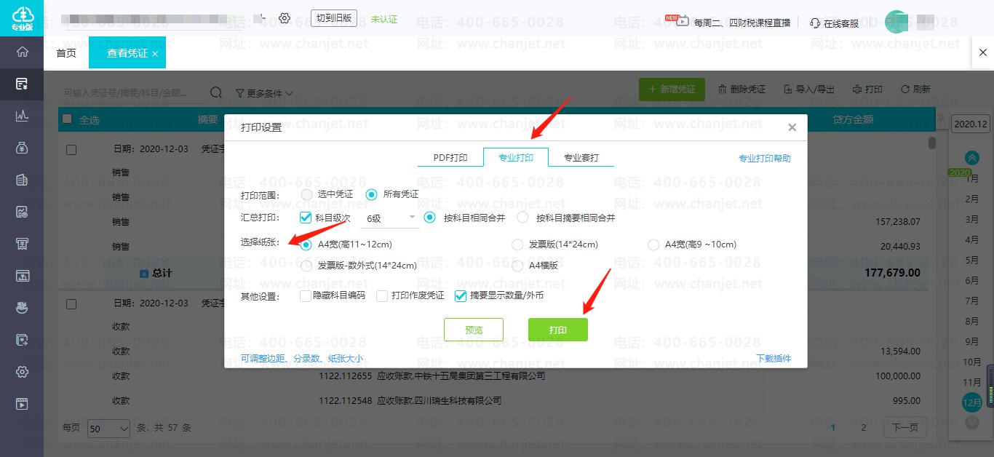Click the 下载插件 link
Screen dimensions: 994x457
[774, 358]
